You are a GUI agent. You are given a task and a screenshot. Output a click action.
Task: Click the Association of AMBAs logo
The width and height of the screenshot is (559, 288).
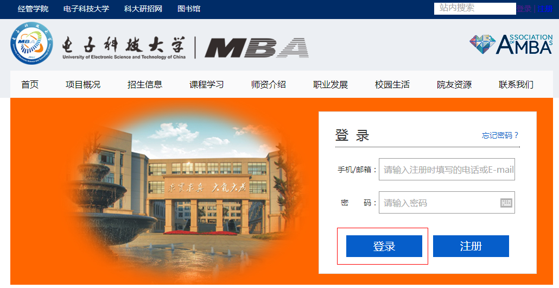point(511,44)
